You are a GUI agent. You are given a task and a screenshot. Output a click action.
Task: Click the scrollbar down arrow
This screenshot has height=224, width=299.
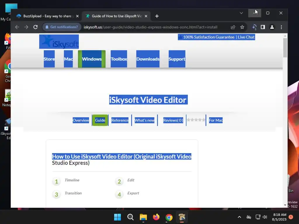coord(285,205)
